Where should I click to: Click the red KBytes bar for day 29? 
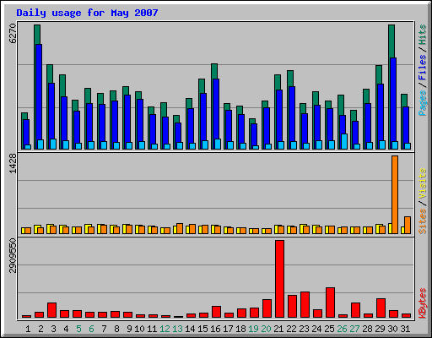click(x=381, y=308)
